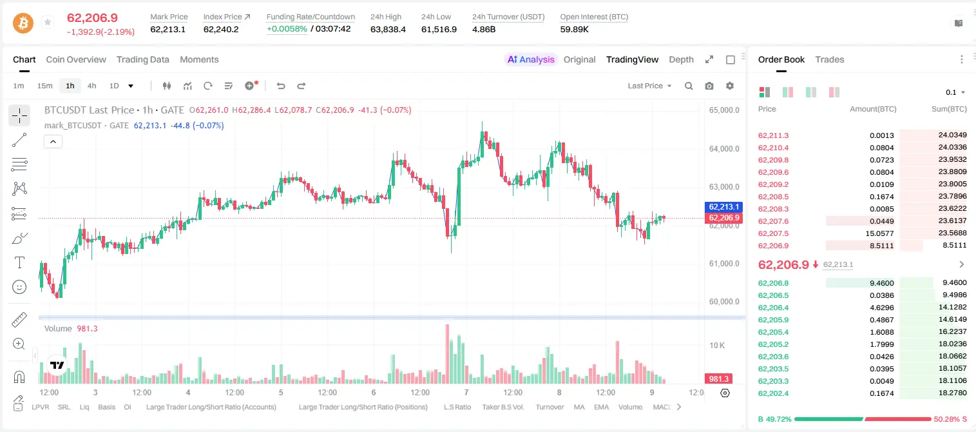Select the 4h timeframe
This screenshot has width=976, height=432.
[x=91, y=86]
